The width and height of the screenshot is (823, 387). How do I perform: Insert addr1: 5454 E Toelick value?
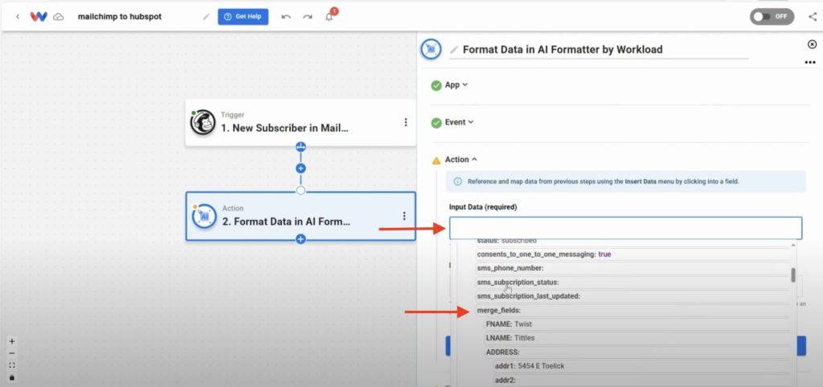click(642, 366)
